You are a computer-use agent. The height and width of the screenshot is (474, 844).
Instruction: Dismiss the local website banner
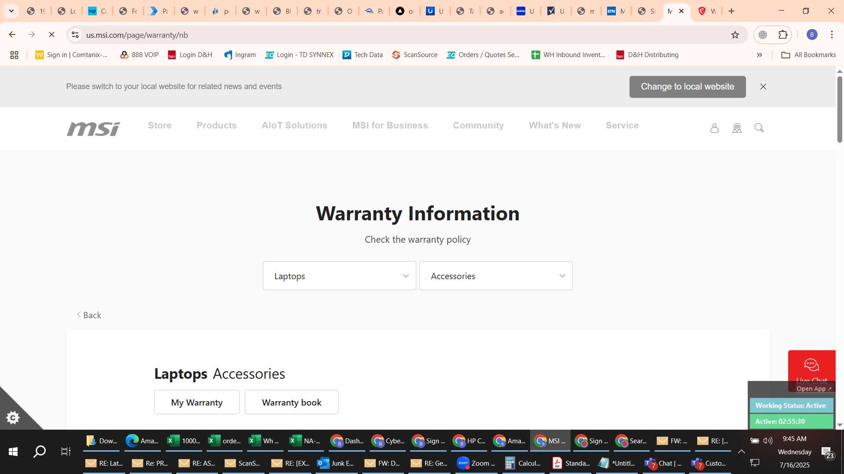763,86
